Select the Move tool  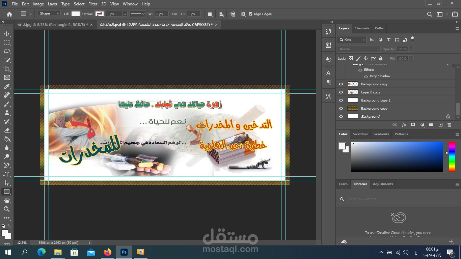coord(7,34)
